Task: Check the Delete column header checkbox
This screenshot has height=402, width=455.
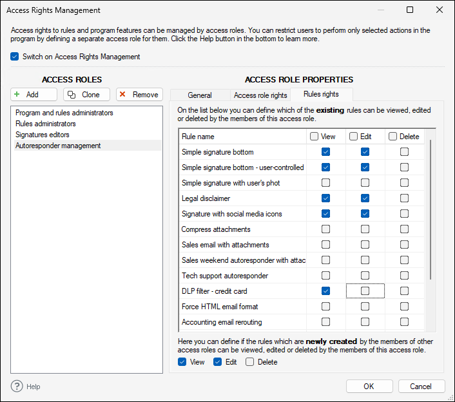Action: (x=392, y=137)
